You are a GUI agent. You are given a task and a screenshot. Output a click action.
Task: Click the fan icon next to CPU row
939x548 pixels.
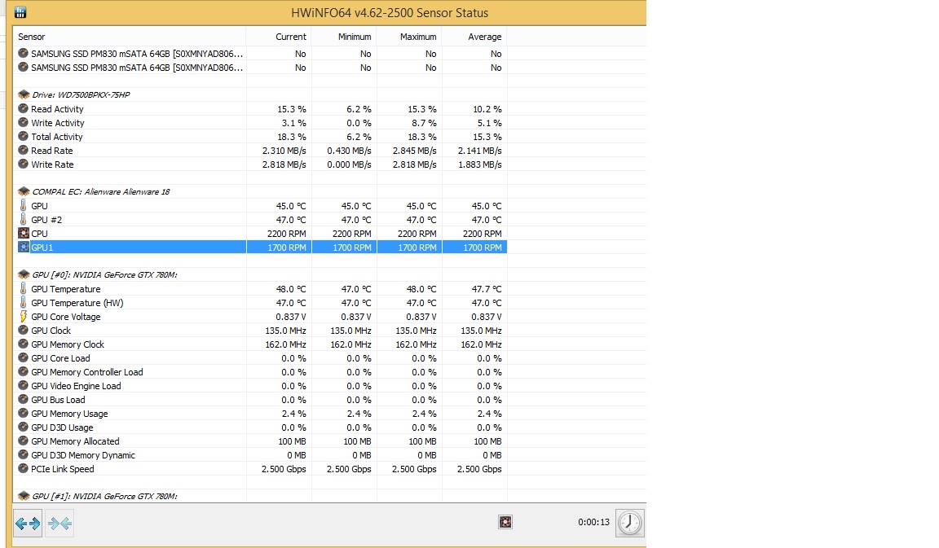point(24,234)
